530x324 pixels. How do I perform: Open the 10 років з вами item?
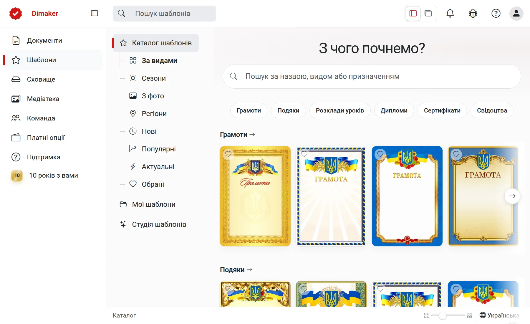click(53, 175)
